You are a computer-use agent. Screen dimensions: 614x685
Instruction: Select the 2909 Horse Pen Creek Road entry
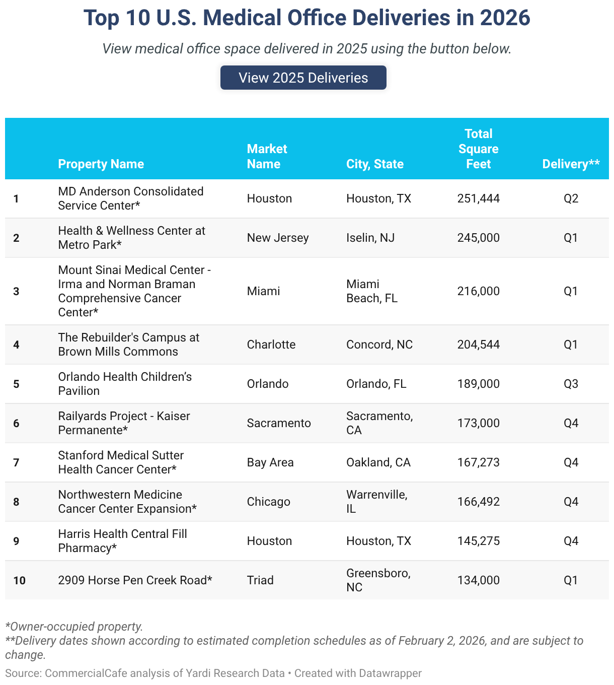[135, 580]
